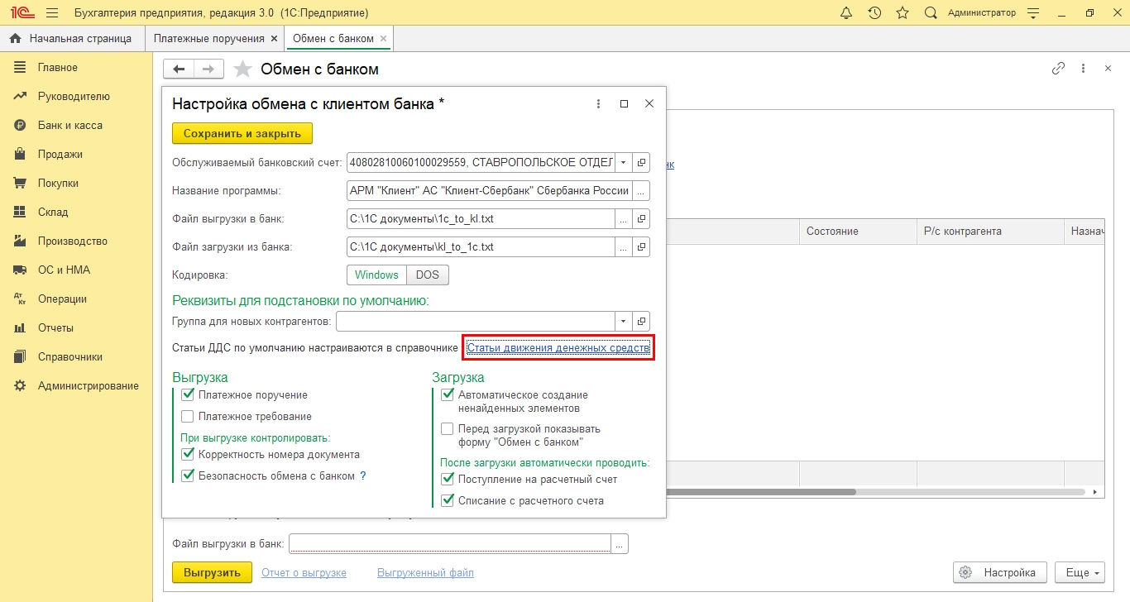Open the 1C main menu hamburger icon
The height and width of the screenshot is (602, 1130).
point(52,13)
